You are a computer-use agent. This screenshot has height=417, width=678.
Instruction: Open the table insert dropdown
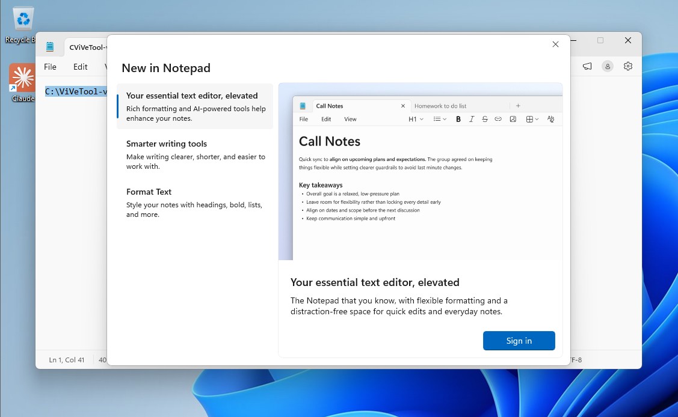532,119
